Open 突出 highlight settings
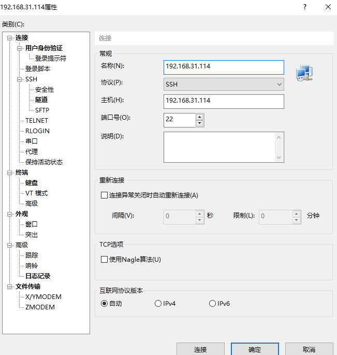This screenshot has width=337, height=355. tap(32, 235)
